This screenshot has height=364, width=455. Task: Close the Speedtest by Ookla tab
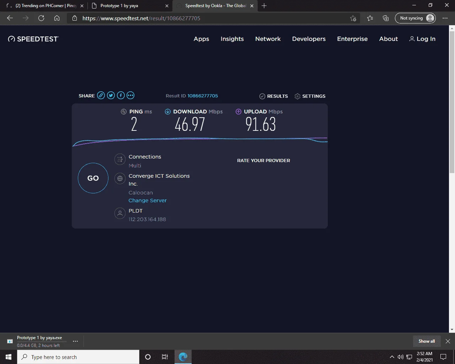[252, 6]
